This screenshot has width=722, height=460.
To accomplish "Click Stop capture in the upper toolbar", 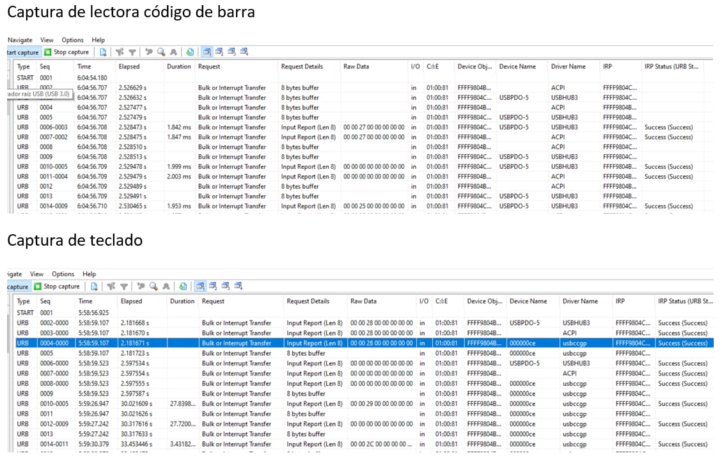I will pos(67,52).
